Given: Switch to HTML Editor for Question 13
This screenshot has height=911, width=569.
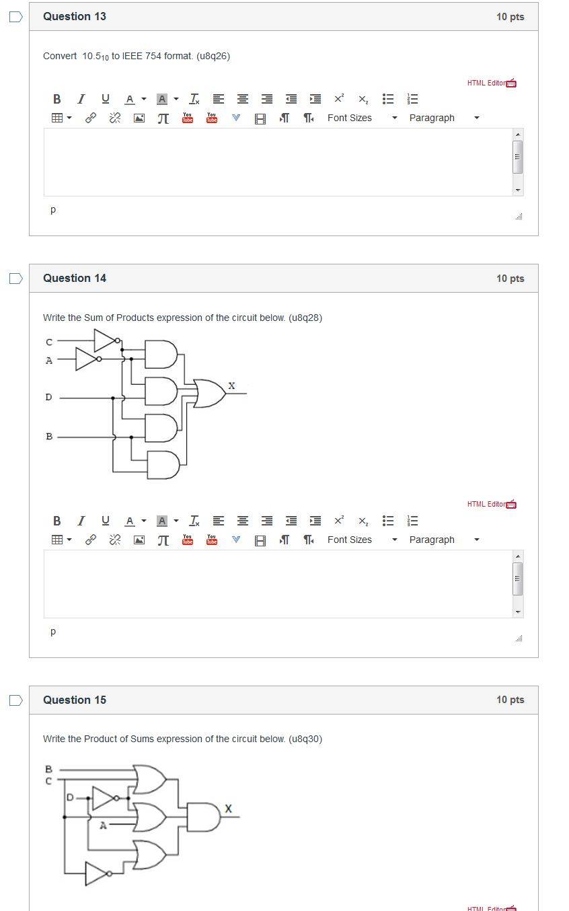Looking at the screenshot, I should [492, 83].
